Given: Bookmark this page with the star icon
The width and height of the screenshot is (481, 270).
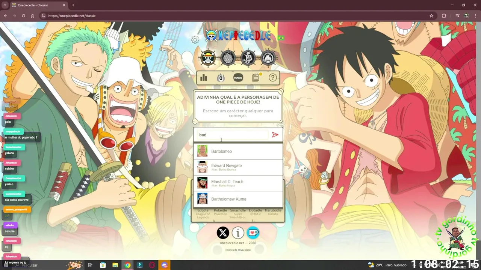Looking at the screenshot, I should tap(431, 16).
